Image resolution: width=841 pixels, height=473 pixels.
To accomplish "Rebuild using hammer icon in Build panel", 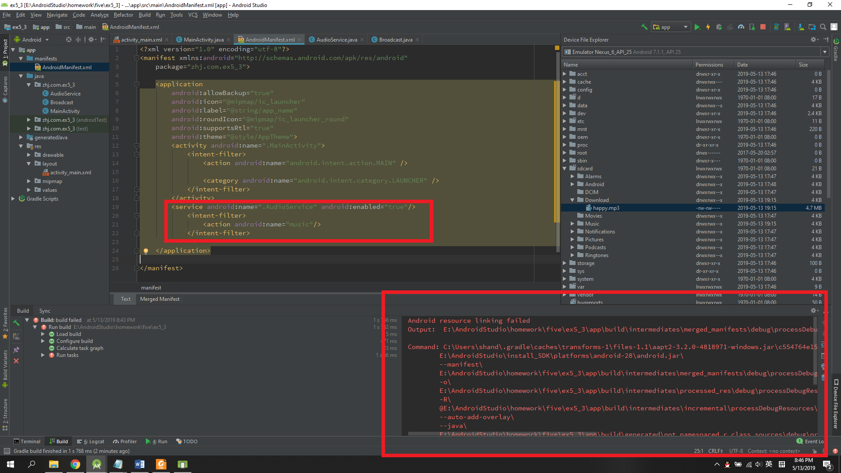I will [x=16, y=323].
